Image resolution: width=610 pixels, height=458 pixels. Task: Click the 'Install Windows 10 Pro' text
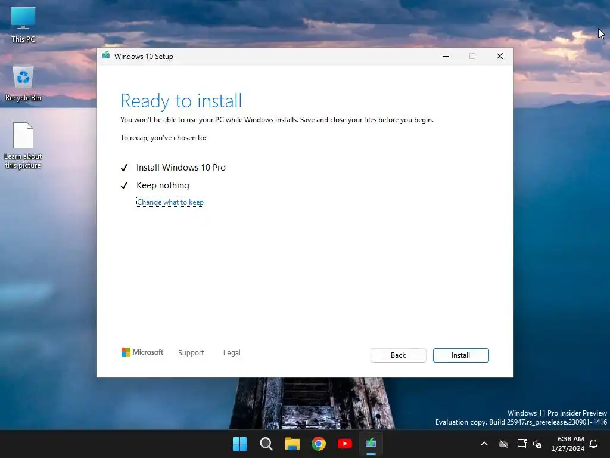point(181,168)
